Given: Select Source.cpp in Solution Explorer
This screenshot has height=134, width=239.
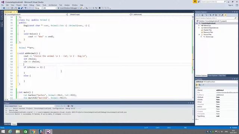Looking at the screenshot, I should point(209,37).
